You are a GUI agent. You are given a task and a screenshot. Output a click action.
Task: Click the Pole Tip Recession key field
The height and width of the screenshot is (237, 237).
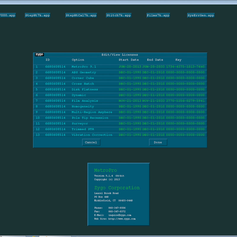(185, 118)
